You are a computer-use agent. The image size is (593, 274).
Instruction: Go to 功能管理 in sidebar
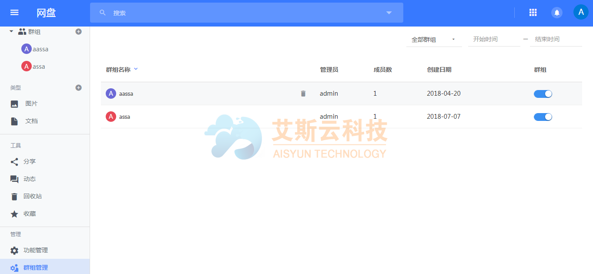coord(35,250)
